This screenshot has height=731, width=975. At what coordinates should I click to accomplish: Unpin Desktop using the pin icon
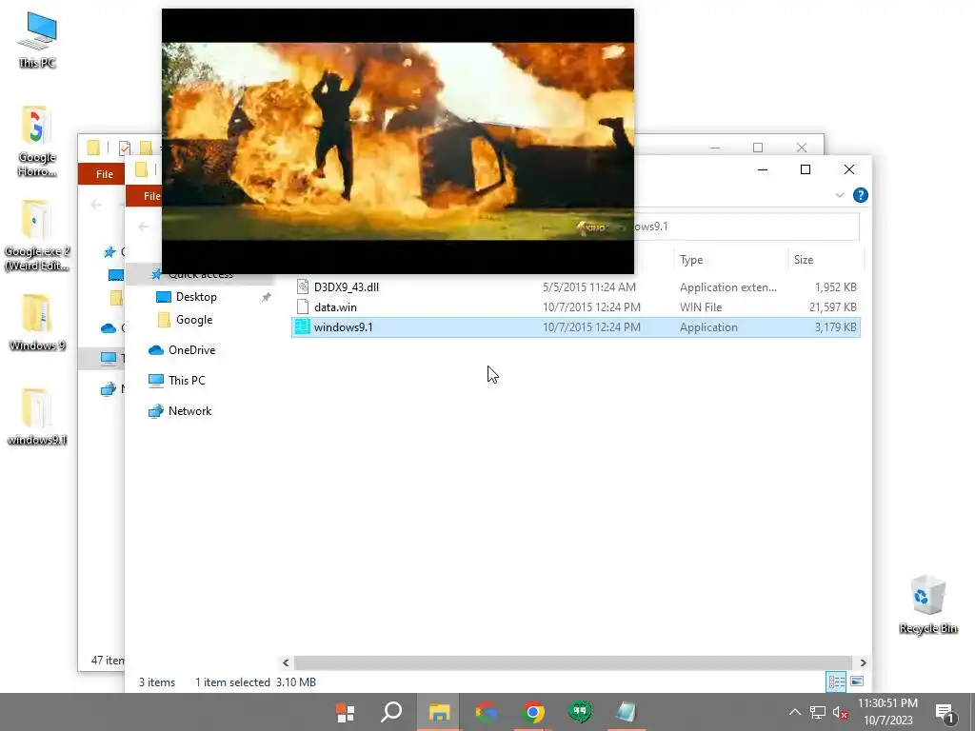click(x=267, y=297)
